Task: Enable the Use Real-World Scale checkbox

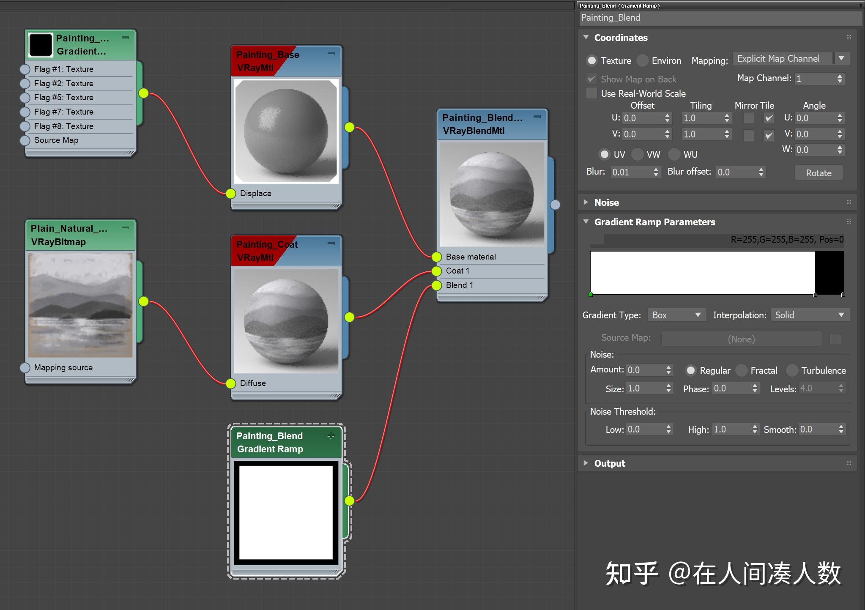Action: [x=591, y=93]
